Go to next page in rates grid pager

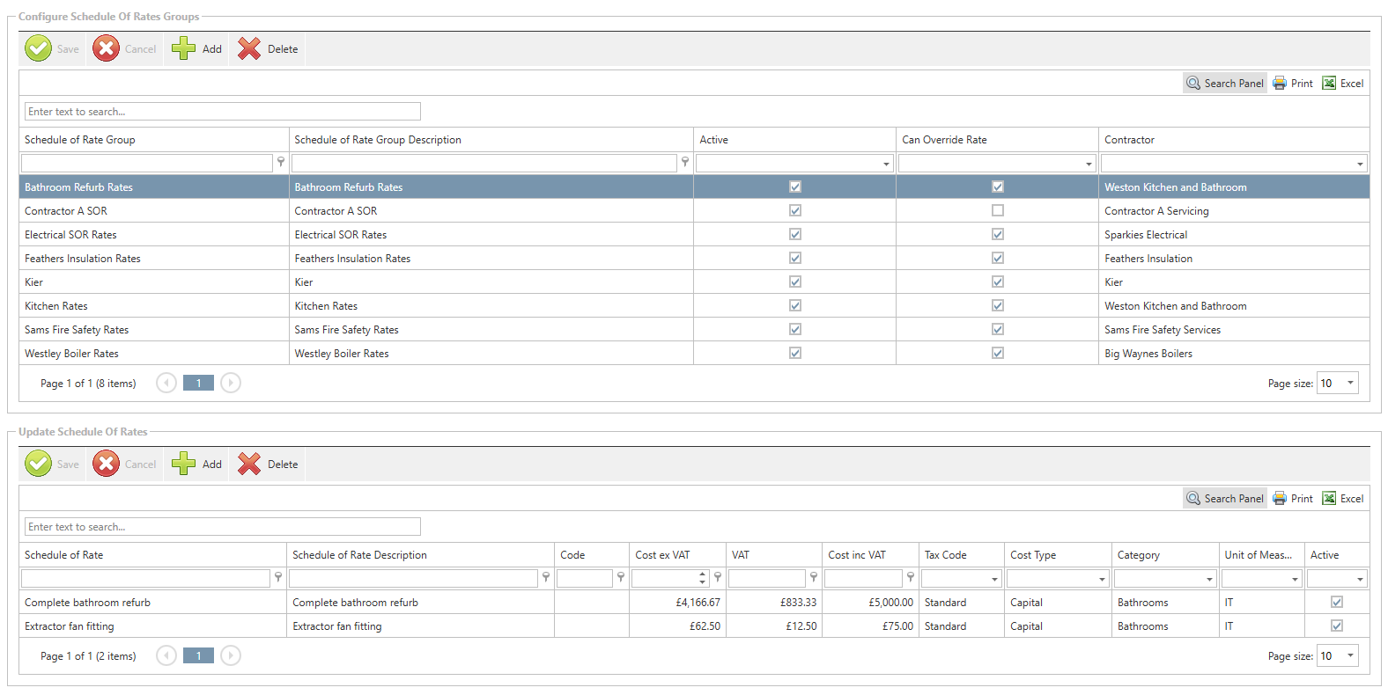click(x=231, y=655)
